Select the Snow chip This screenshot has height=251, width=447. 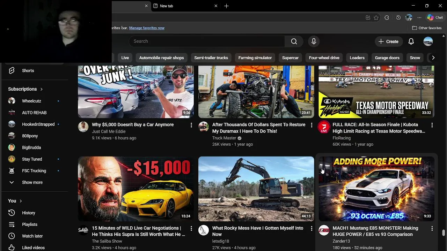coord(415,58)
